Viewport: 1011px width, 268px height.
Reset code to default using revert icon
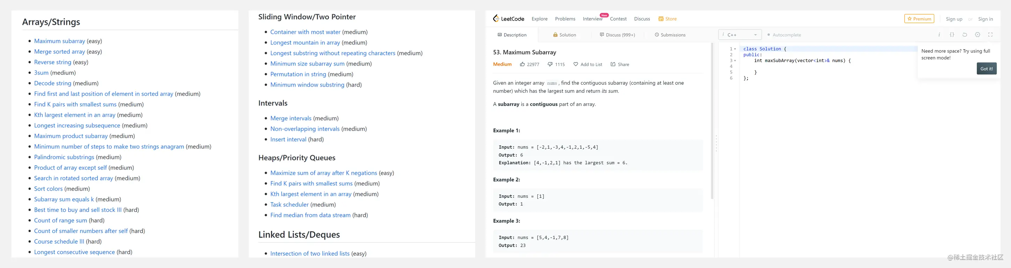click(x=965, y=35)
